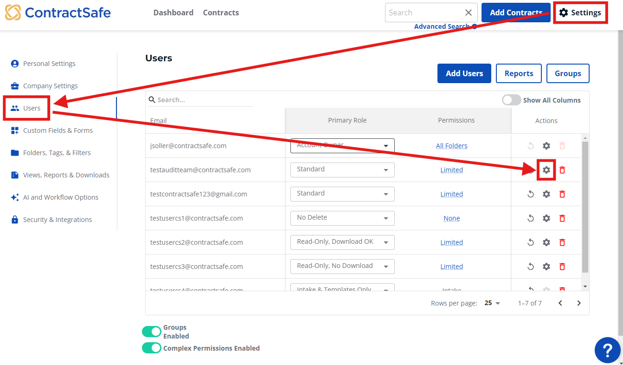The height and width of the screenshot is (365, 623).
Task: Click trash icon in testusercs3@contractsafe.com row
Action: 562,267
